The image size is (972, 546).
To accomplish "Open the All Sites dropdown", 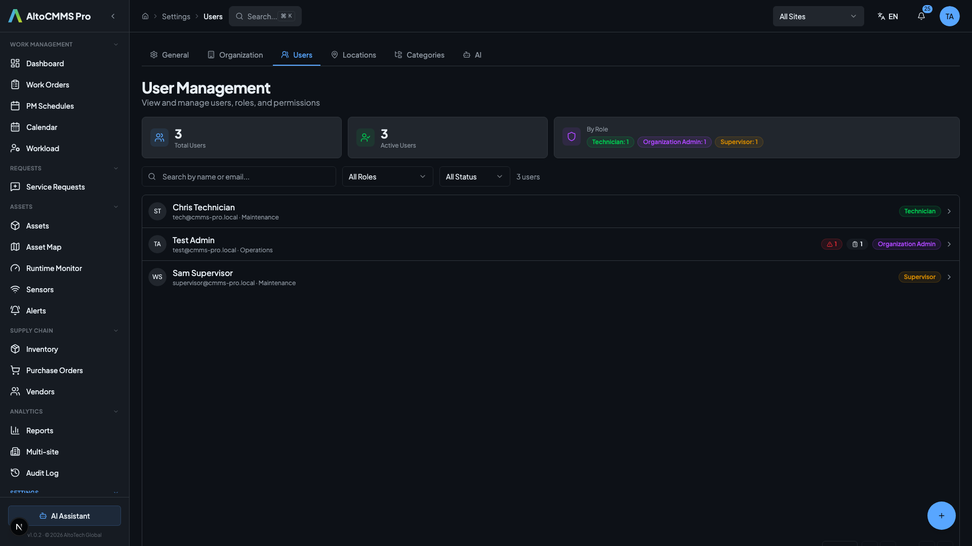I will point(818,16).
